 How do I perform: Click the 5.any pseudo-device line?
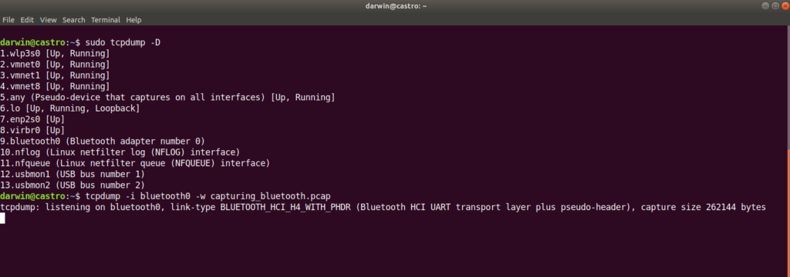click(167, 97)
